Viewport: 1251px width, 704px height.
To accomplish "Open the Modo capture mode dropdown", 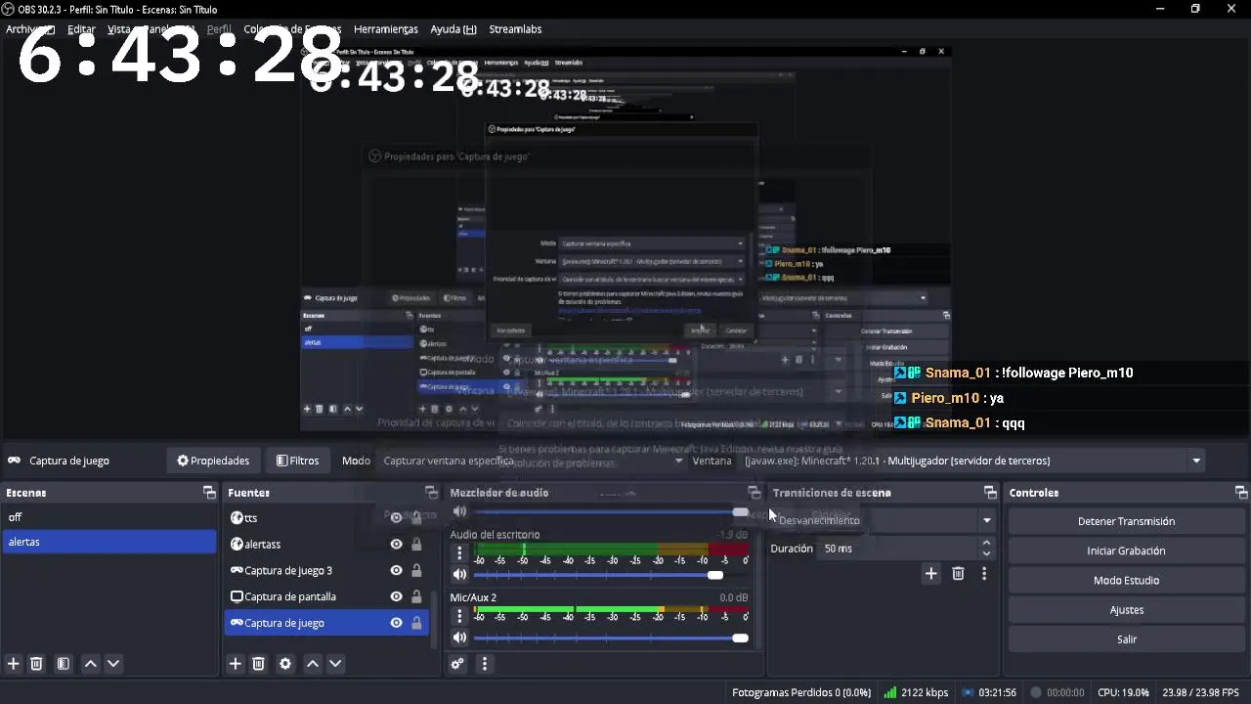I will (x=533, y=461).
